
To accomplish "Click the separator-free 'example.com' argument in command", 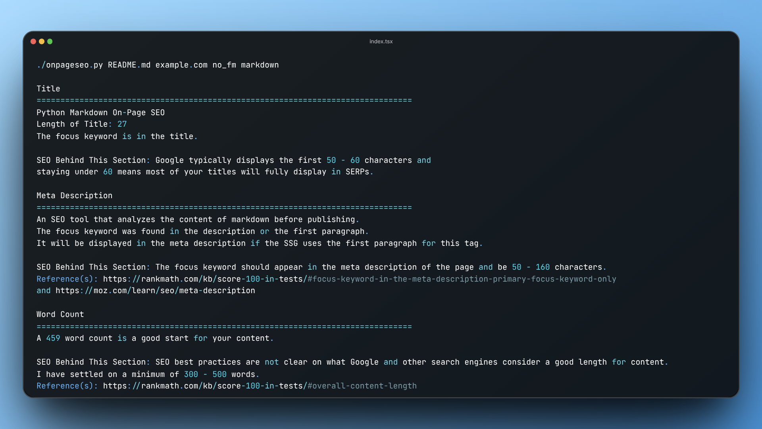I will point(181,65).
